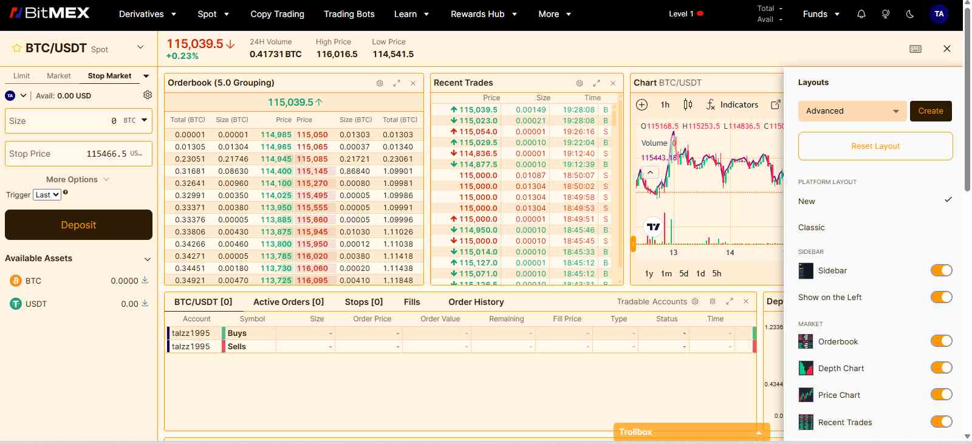The height and width of the screenshot is (444, 972).
Task: Open the notifications bell
Action: coord(861,14)
